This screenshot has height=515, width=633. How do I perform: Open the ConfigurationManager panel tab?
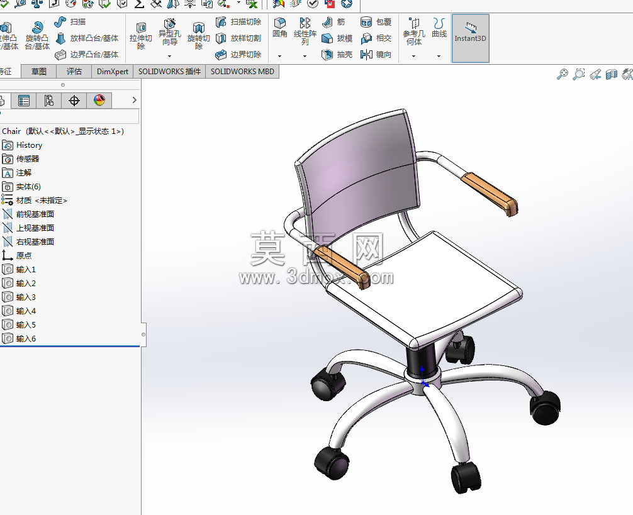(49, 101)
